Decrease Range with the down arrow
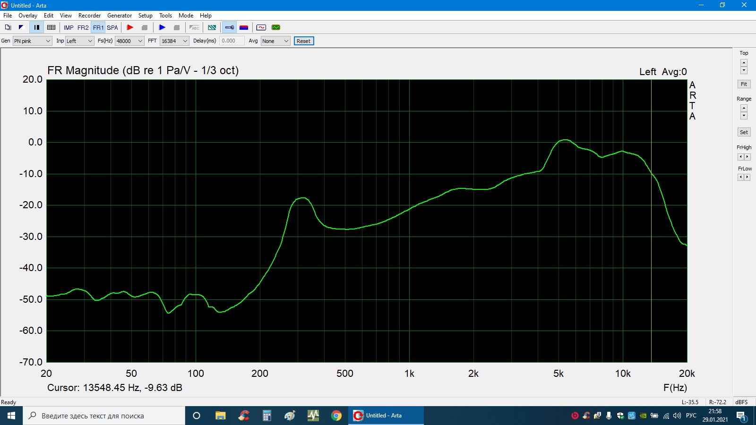The width and height of the screenshot is (756, 425). point(744,116)
